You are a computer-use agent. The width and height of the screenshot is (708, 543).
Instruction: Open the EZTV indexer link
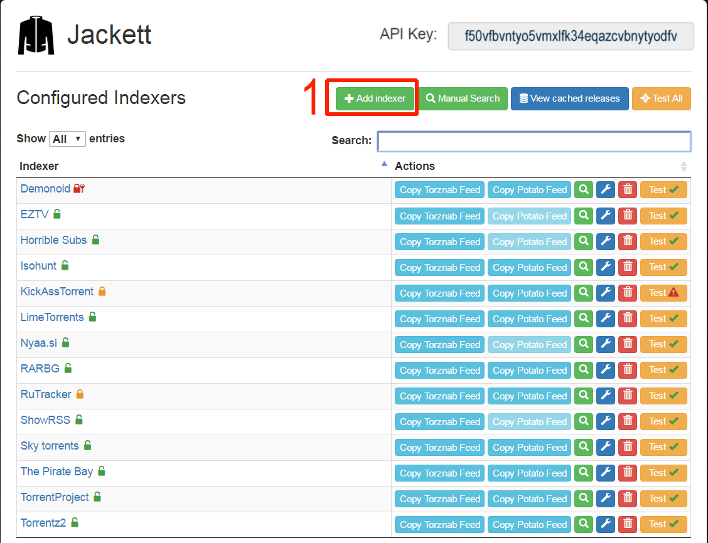pyautogui.click(x=35, y=214)
